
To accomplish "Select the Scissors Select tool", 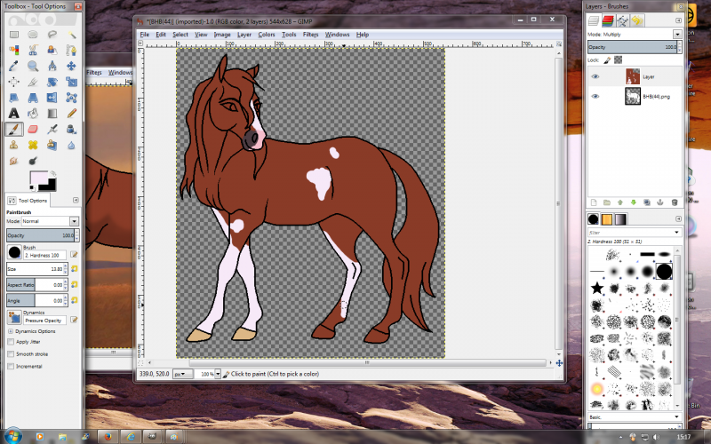I will click(x=33, y=51).
